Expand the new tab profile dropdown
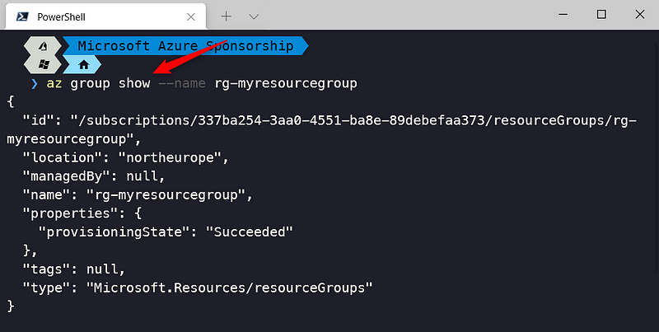Viewport: 659px width, 332px height. tap(254, 16)
